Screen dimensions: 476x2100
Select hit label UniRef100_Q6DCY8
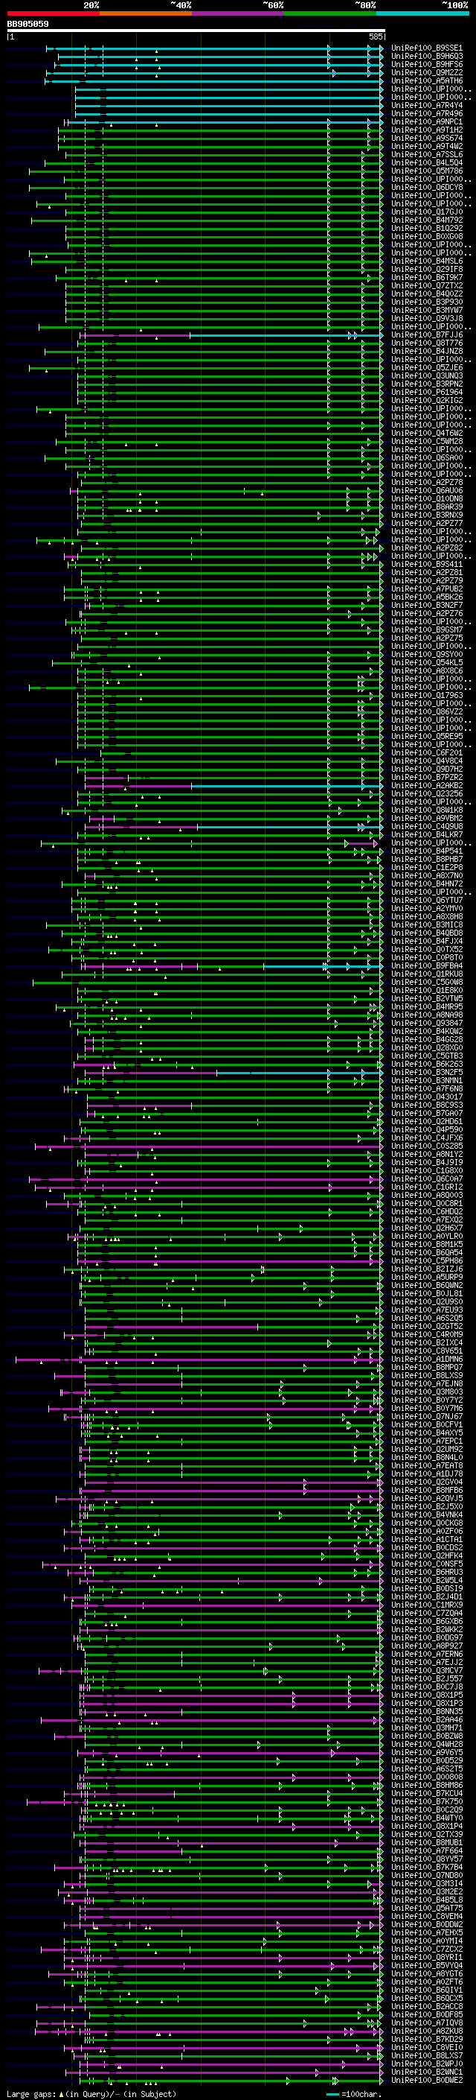pyautogui.click(x=427, y=188)
